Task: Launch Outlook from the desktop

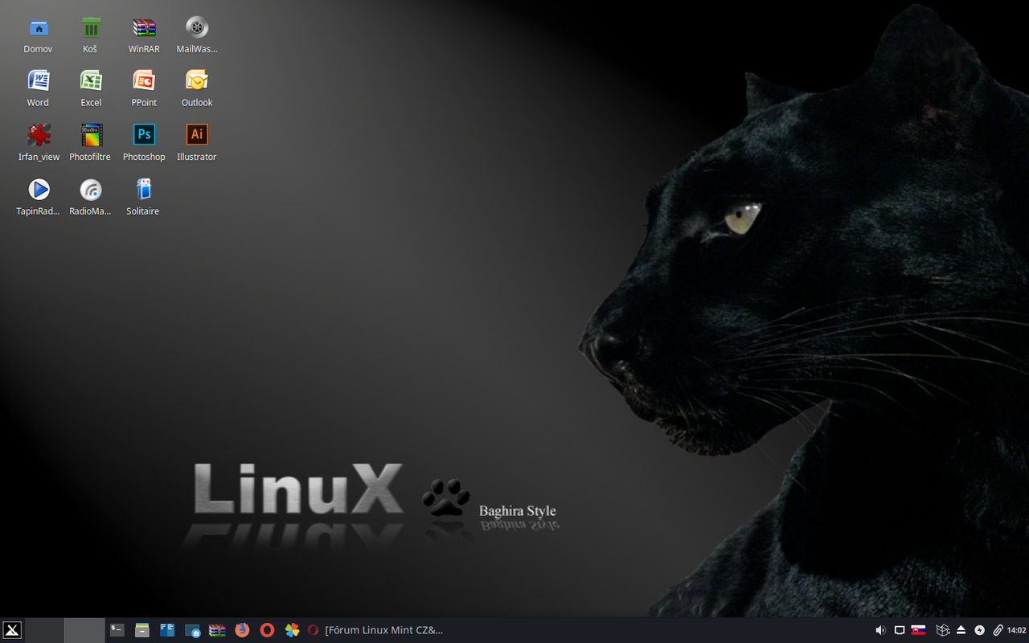Action: point(197,88)
